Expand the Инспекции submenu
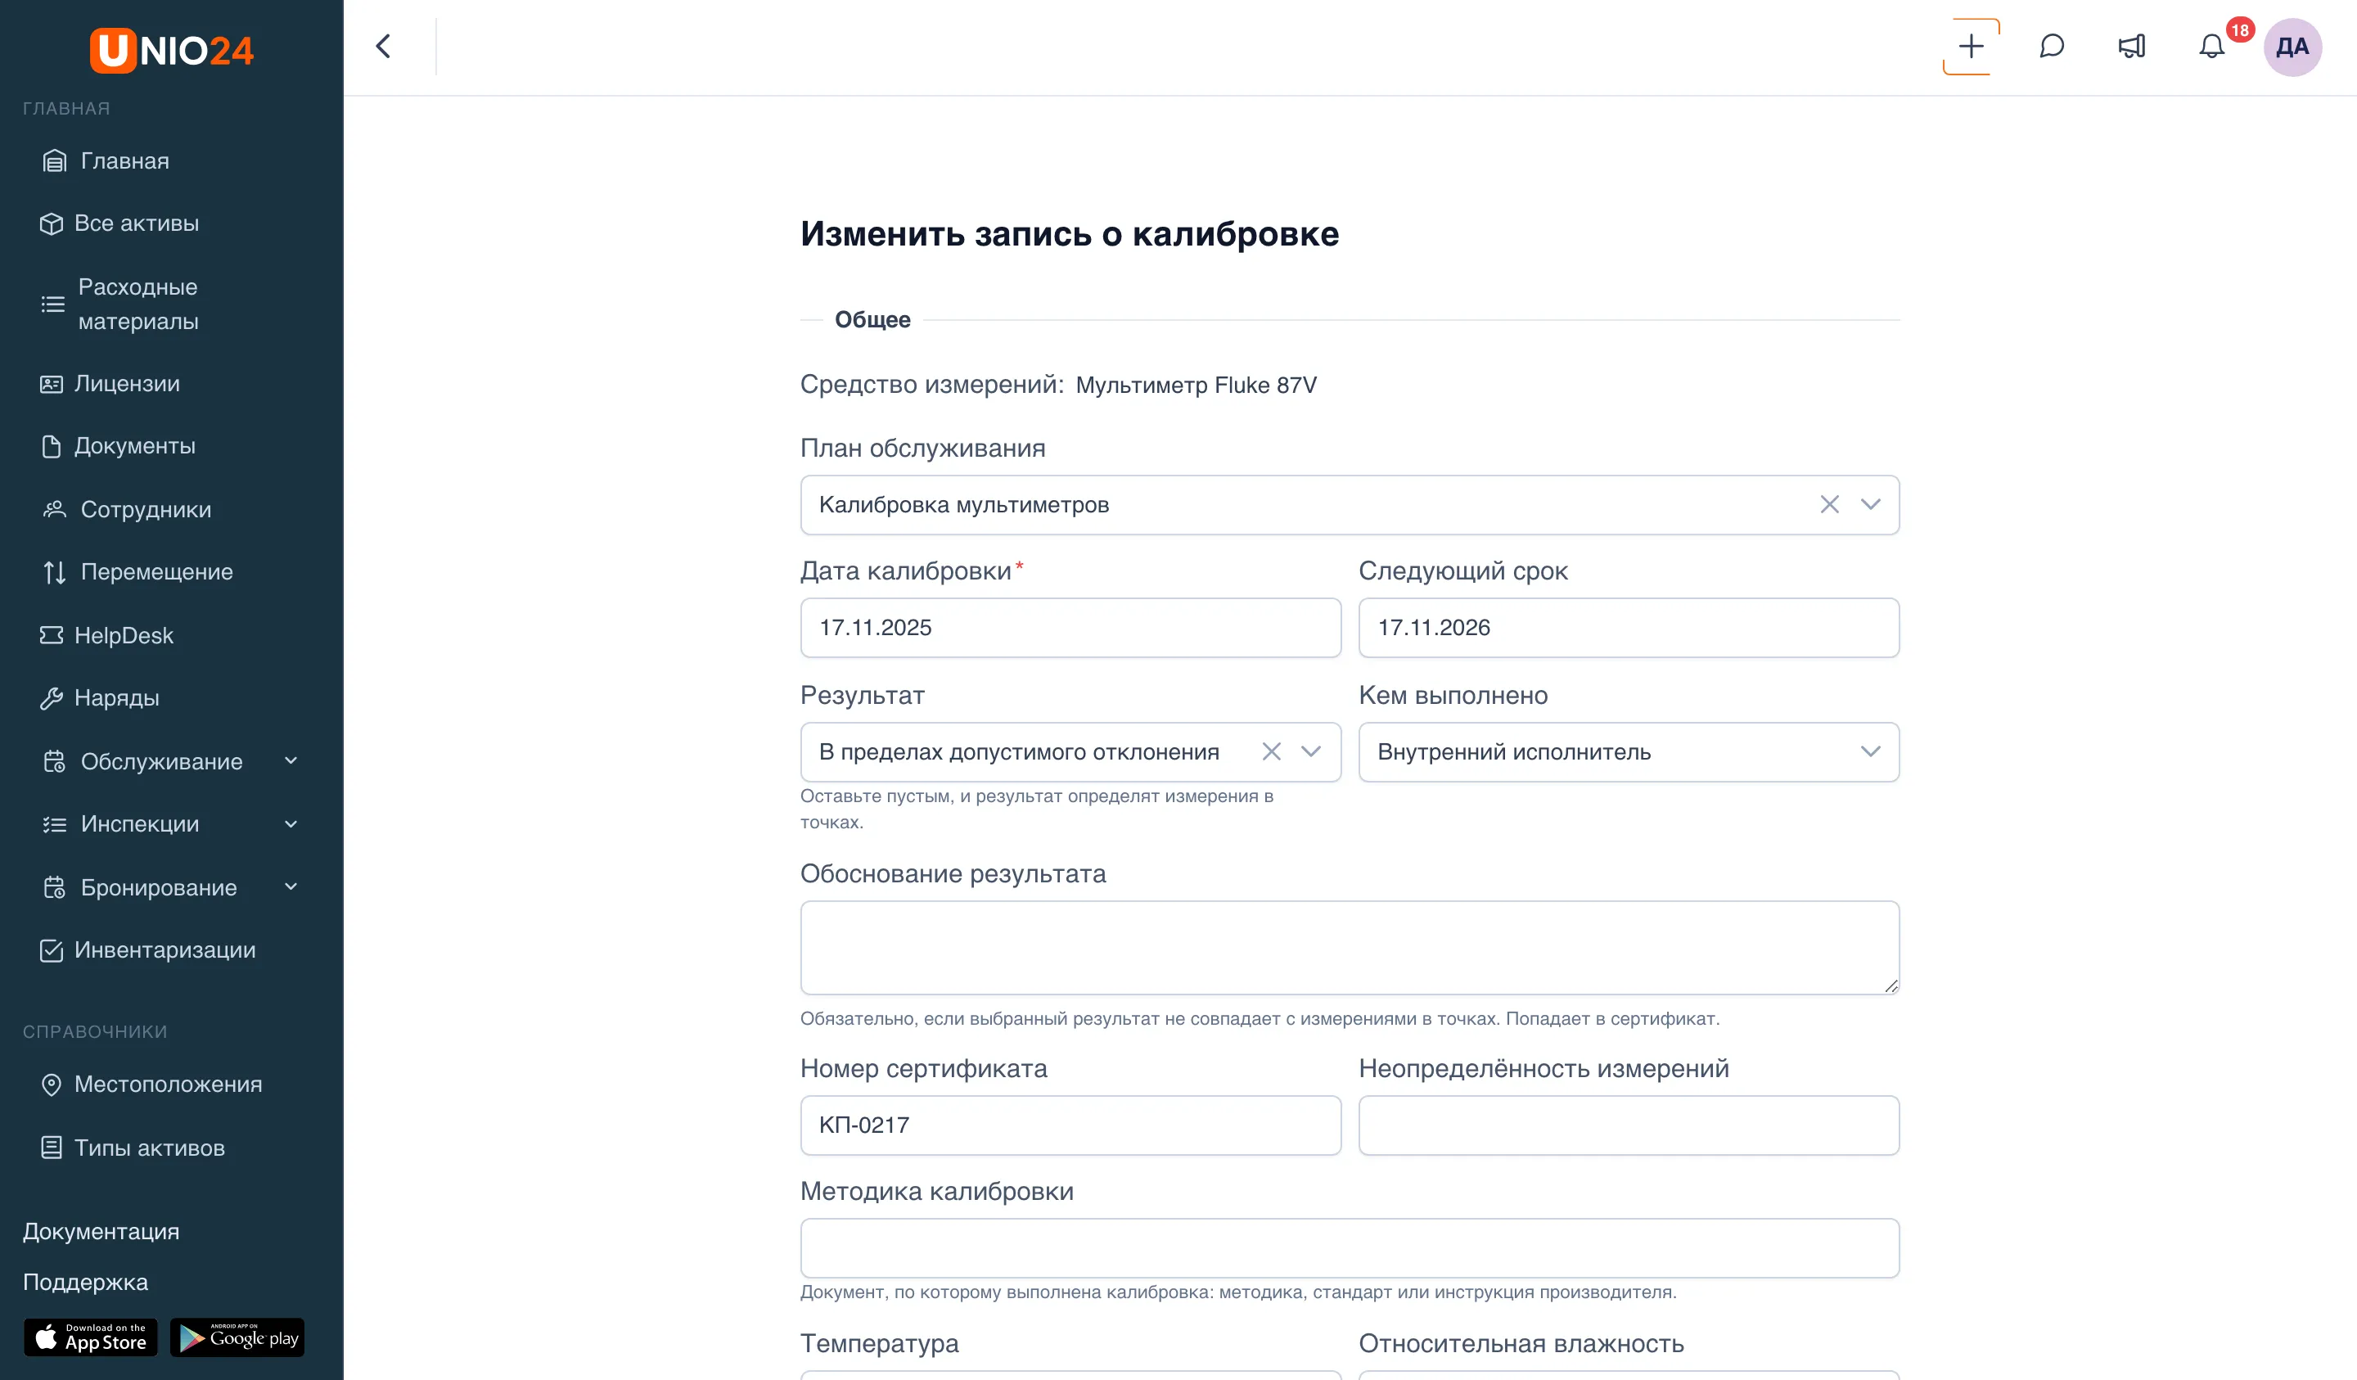 pyautogui.click(x=291, y=823)
